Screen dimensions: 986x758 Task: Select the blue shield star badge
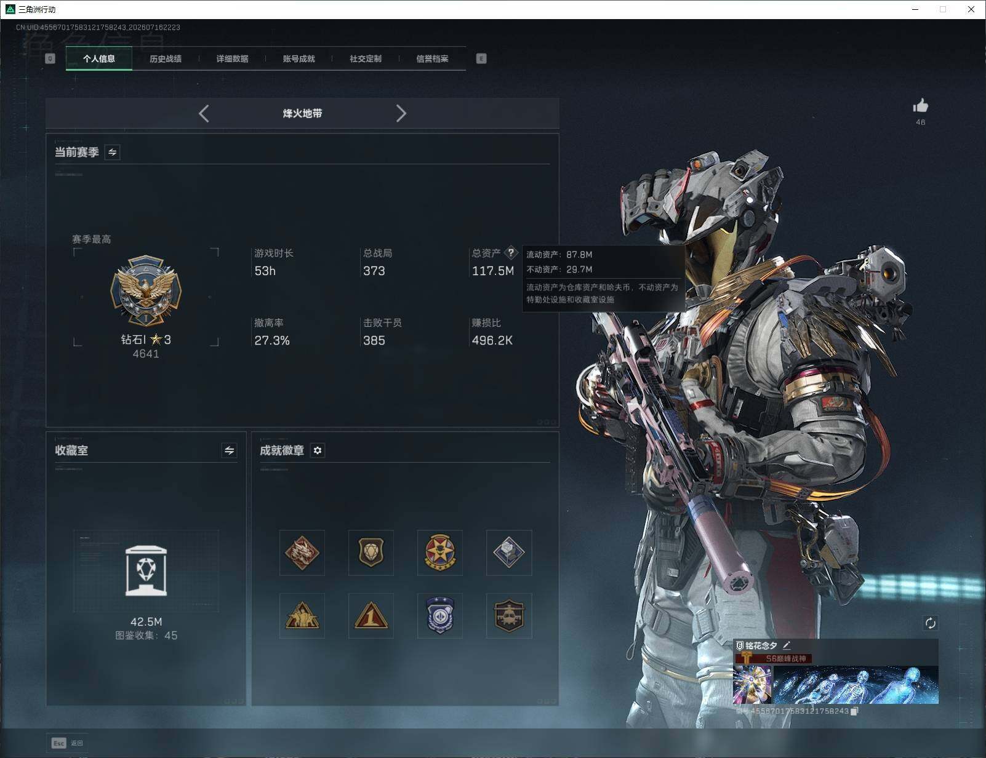pos(440,616)
